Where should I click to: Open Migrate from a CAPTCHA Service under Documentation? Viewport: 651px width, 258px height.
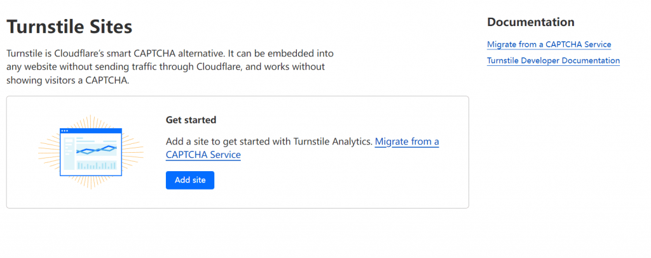coord(549,44)
